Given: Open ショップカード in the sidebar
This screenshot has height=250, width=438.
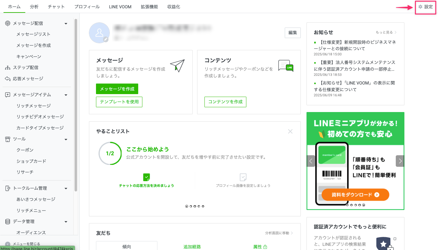Looking at the screenshot, I should point(31,161).
